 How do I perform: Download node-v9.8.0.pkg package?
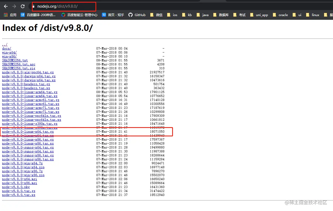pos(16,187)
